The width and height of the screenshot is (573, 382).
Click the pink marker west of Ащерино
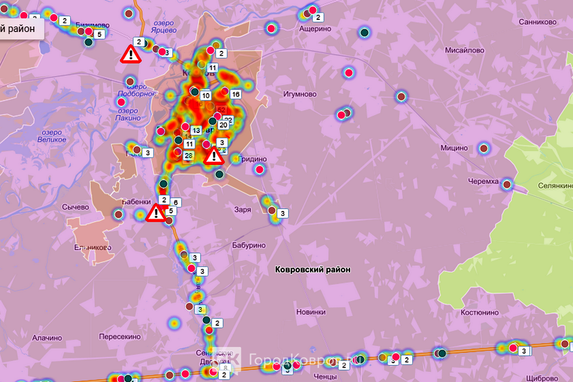click(x=272, y=28)
